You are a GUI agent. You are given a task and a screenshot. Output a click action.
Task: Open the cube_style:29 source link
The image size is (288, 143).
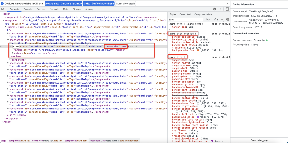221,24
